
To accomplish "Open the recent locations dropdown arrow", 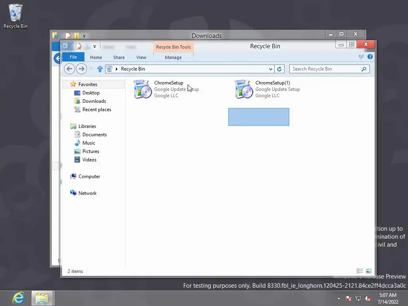I will point(91,69).
